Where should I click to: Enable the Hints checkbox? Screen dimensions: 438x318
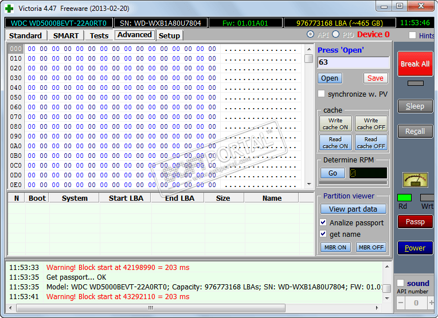tap(412, 35)
